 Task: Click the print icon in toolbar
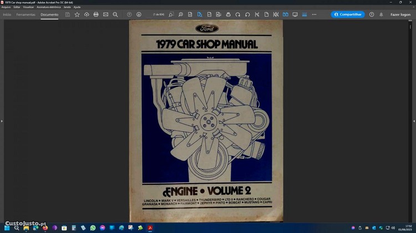(x=96, y=14)
